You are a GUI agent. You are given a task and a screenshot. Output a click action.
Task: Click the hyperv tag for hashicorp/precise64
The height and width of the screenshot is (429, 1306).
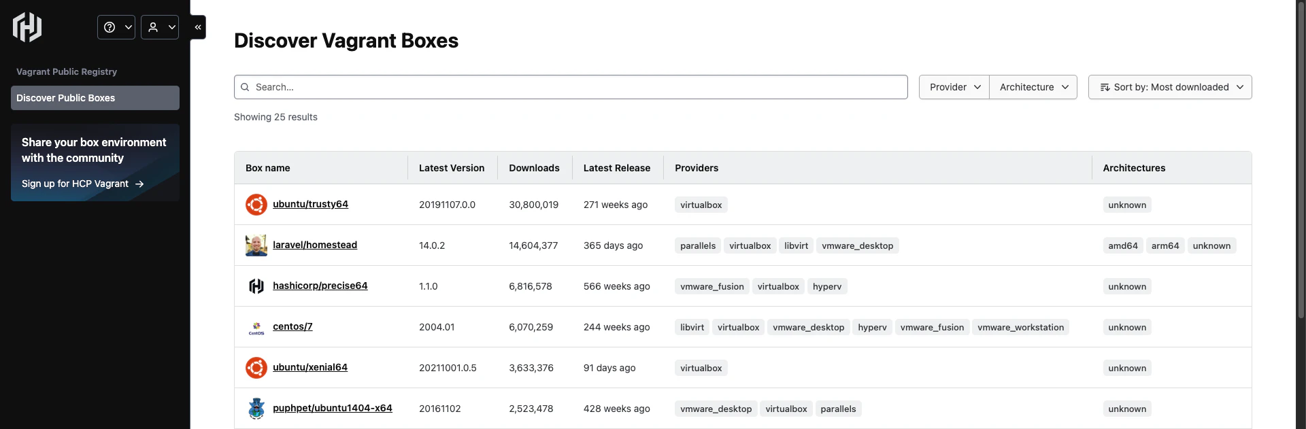point(827,286)
